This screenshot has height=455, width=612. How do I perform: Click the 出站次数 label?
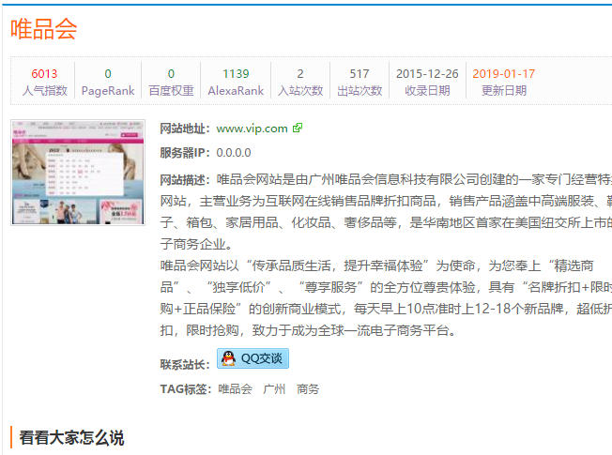pyautogui.click(x=360, y=91)
